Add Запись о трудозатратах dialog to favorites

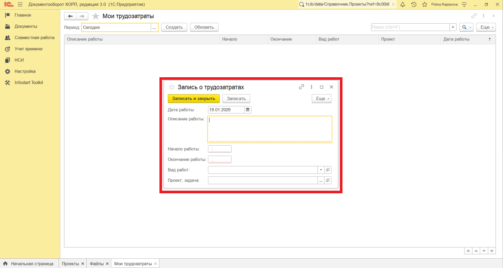[172, 87]
